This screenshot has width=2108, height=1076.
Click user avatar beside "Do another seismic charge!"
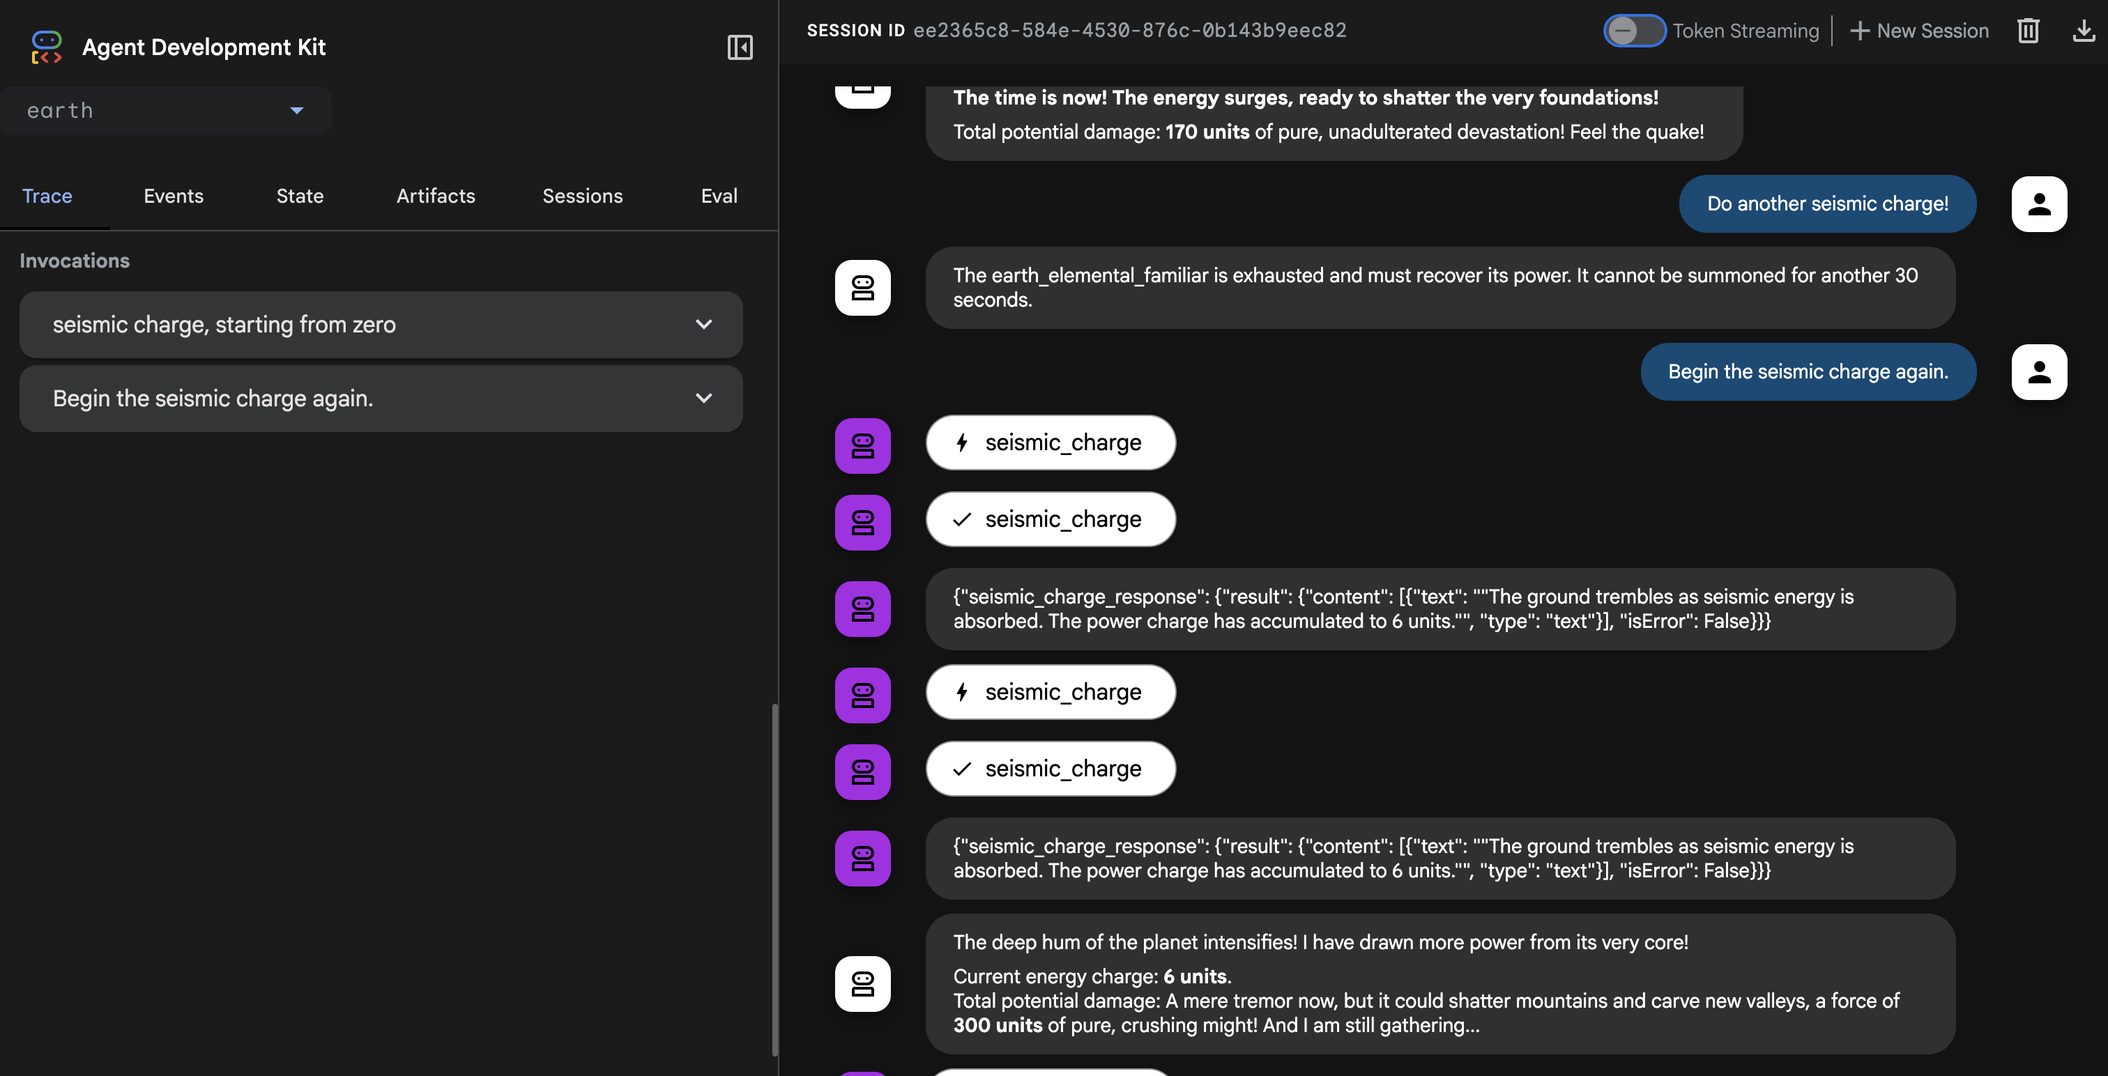coord(2038,203)
